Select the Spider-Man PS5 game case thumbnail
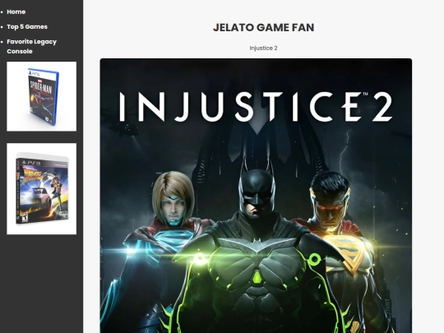This screenshot has width=444, height=333. point(42,96)
